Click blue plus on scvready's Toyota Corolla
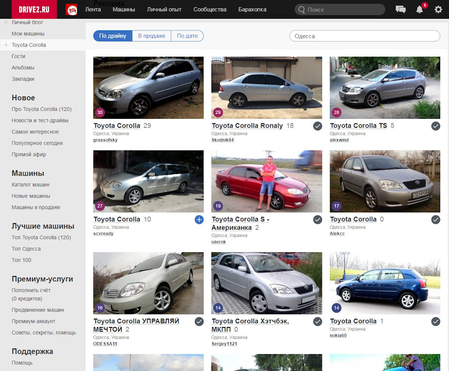Image resolution: width=449 pixels, height=371 pixels. point(199,220)
